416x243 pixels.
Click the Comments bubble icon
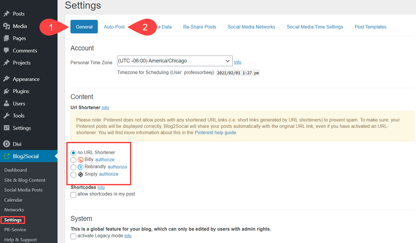point(6,50)
